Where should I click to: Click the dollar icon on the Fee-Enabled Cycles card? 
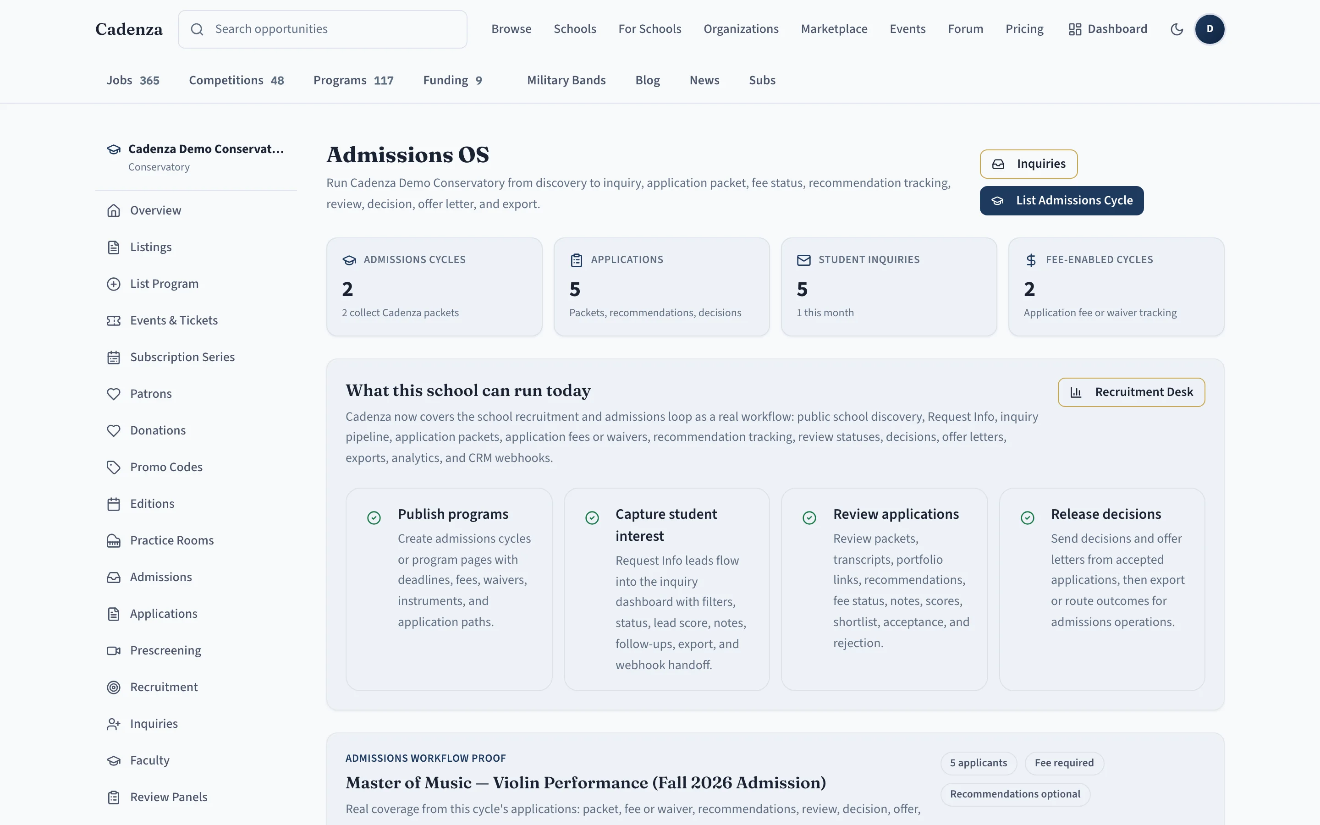coord(1030,260)
